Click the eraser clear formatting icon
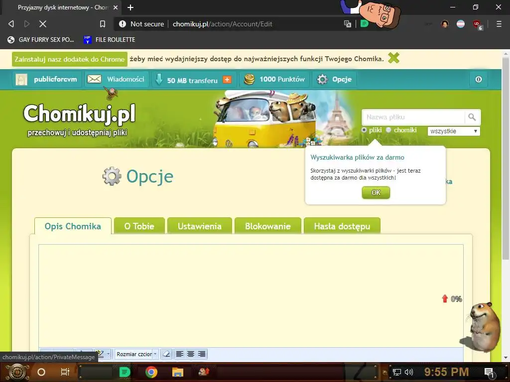 [x=166, y=354]
